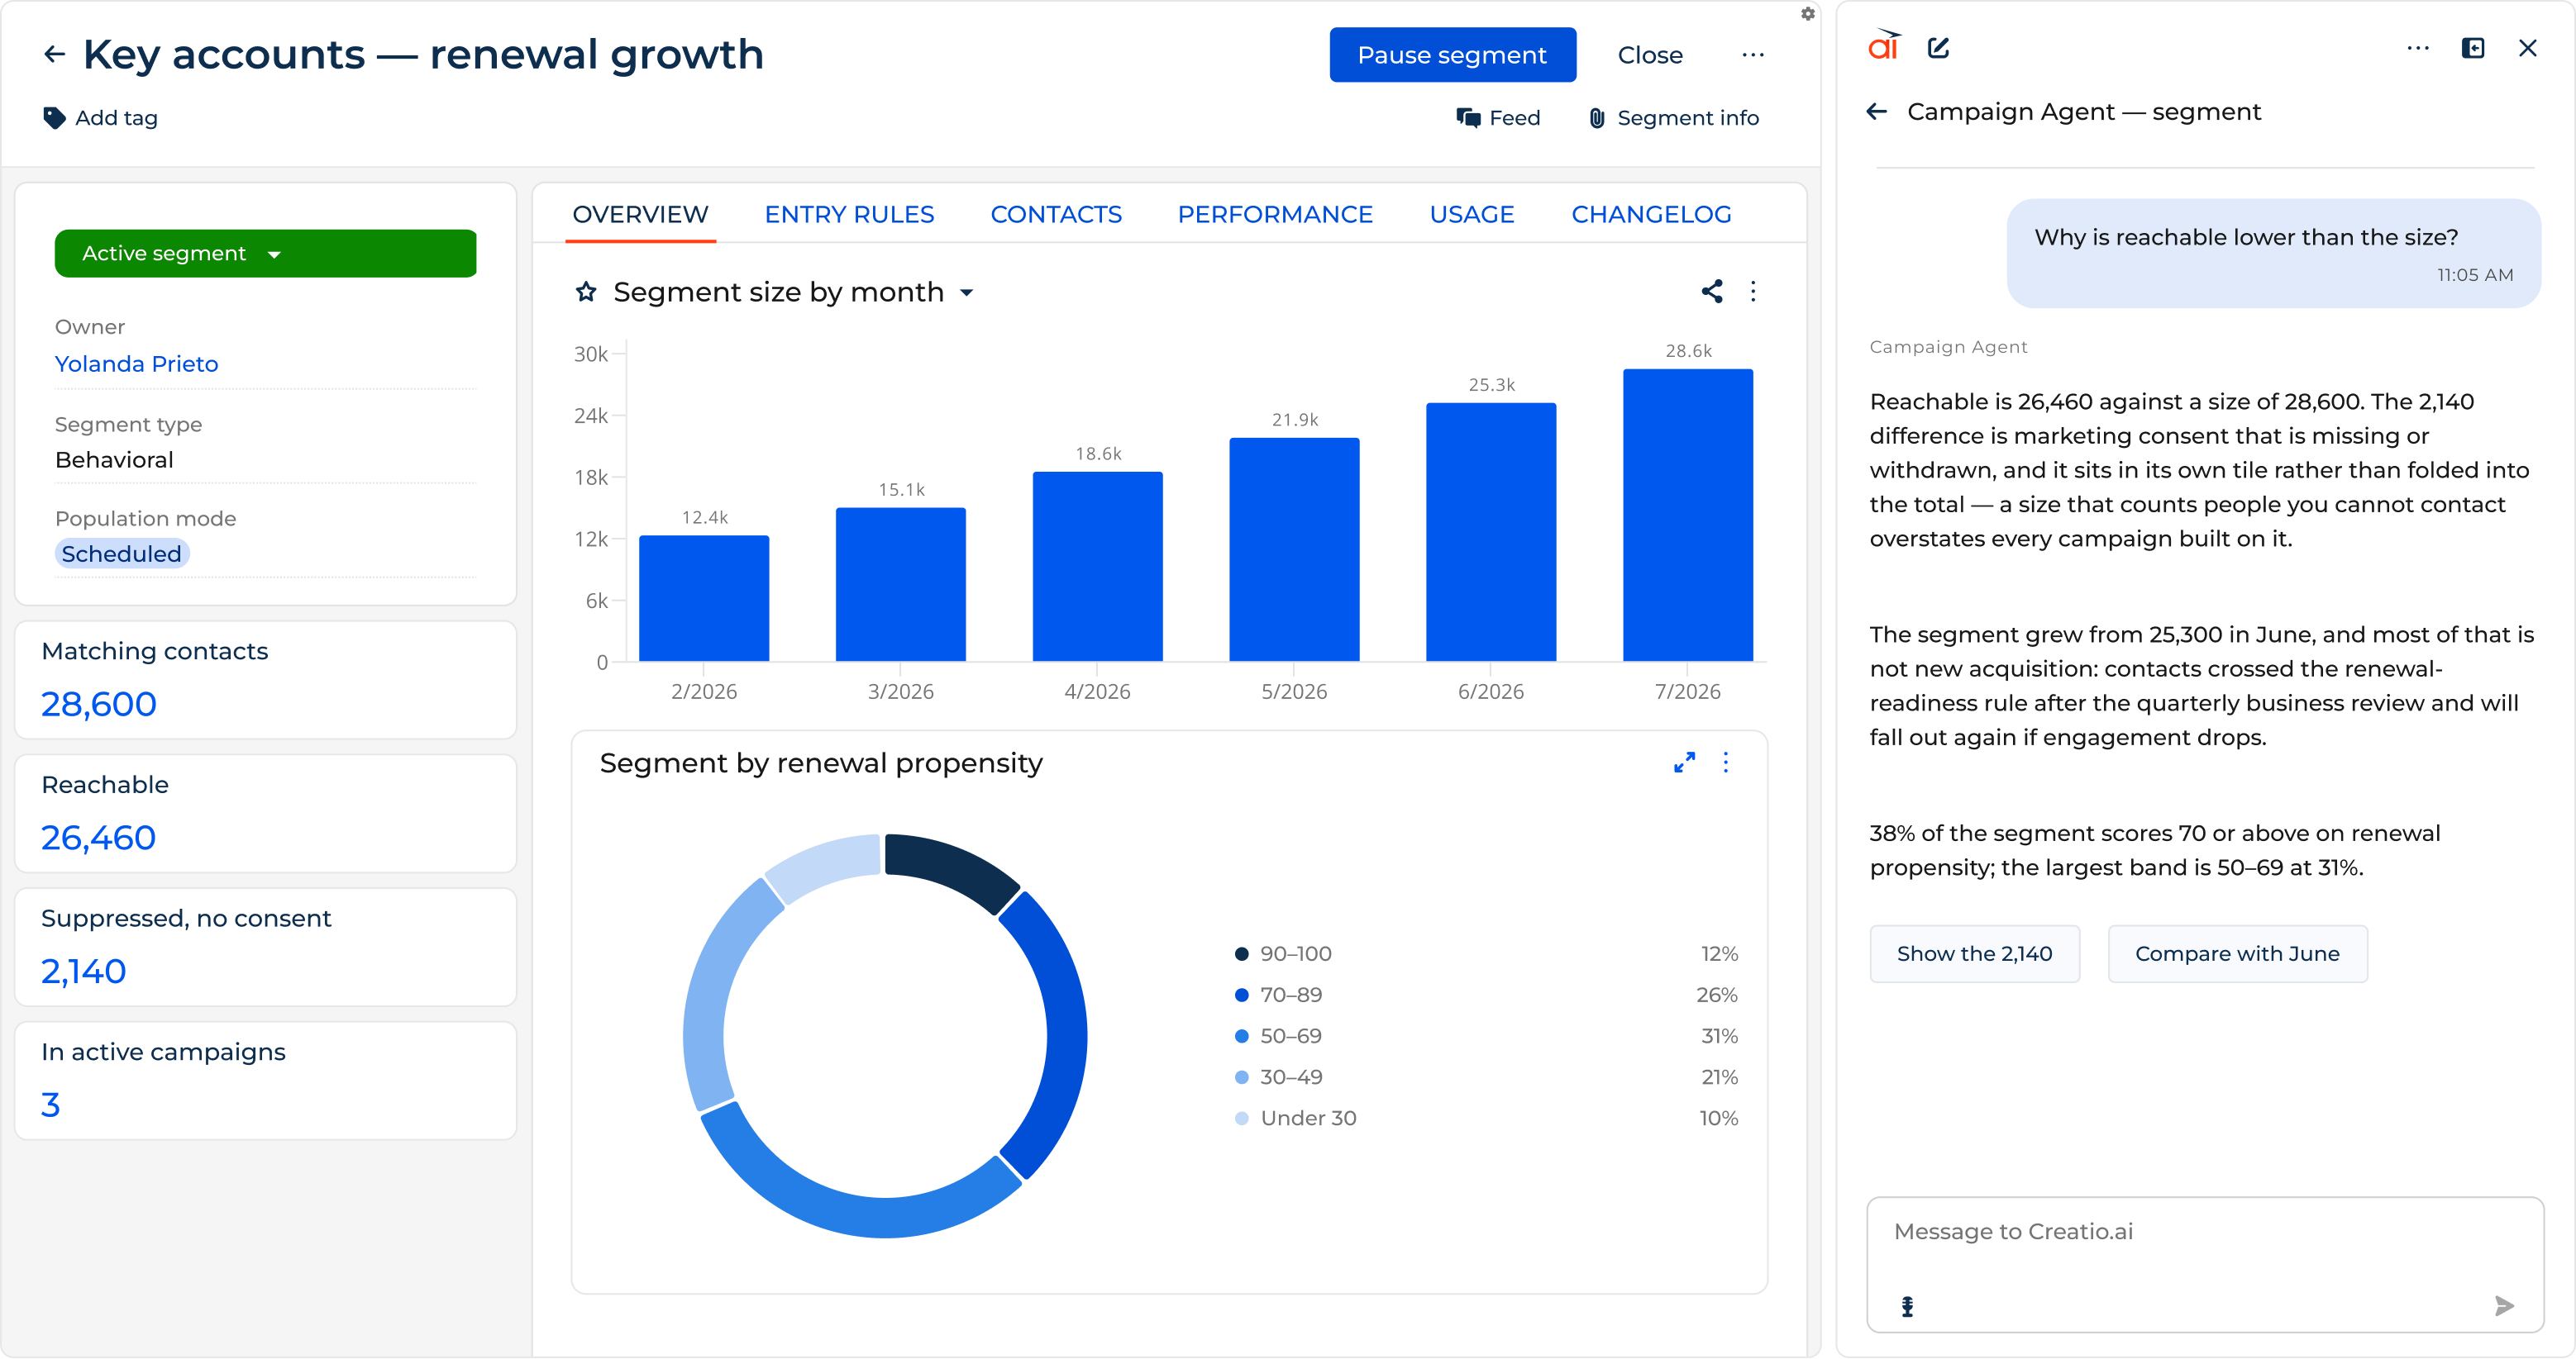Viewport: 2576px width, 1359px height.
Task: Click the 7/2026 bar in the chart
Action: pyautogui.click(x=1687, y=516)
